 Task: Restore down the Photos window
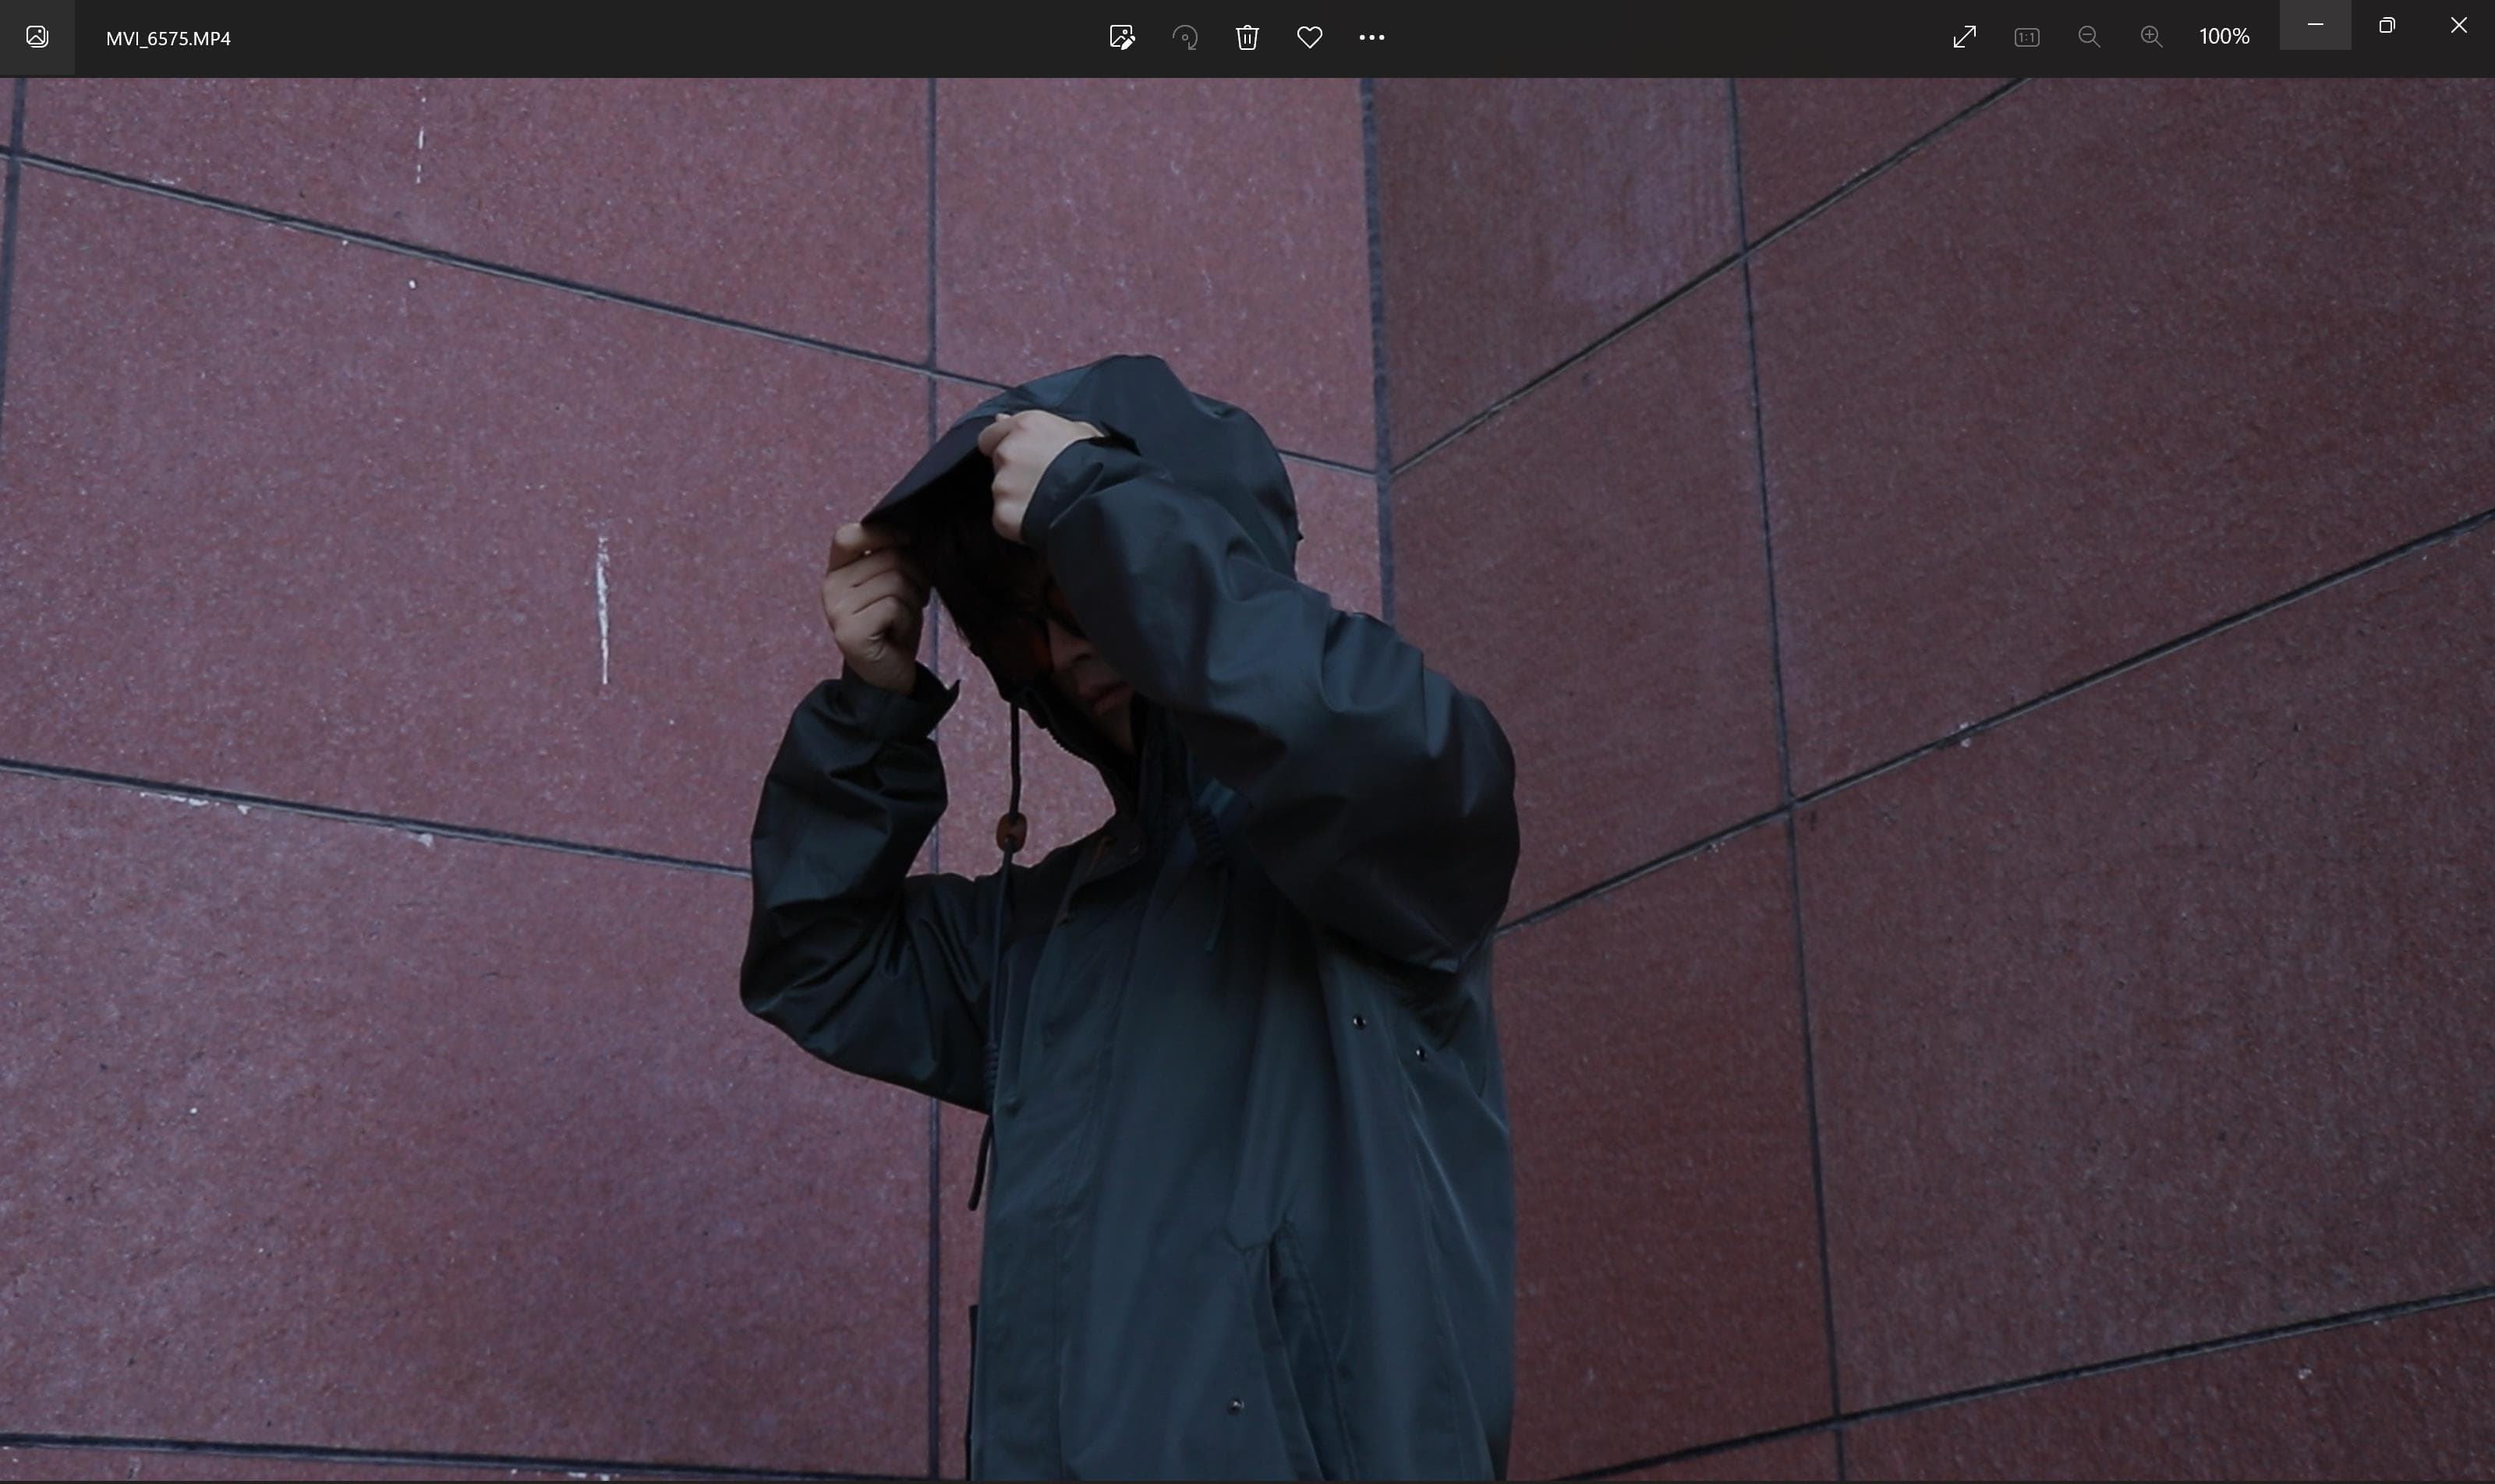pos(2387,25)
